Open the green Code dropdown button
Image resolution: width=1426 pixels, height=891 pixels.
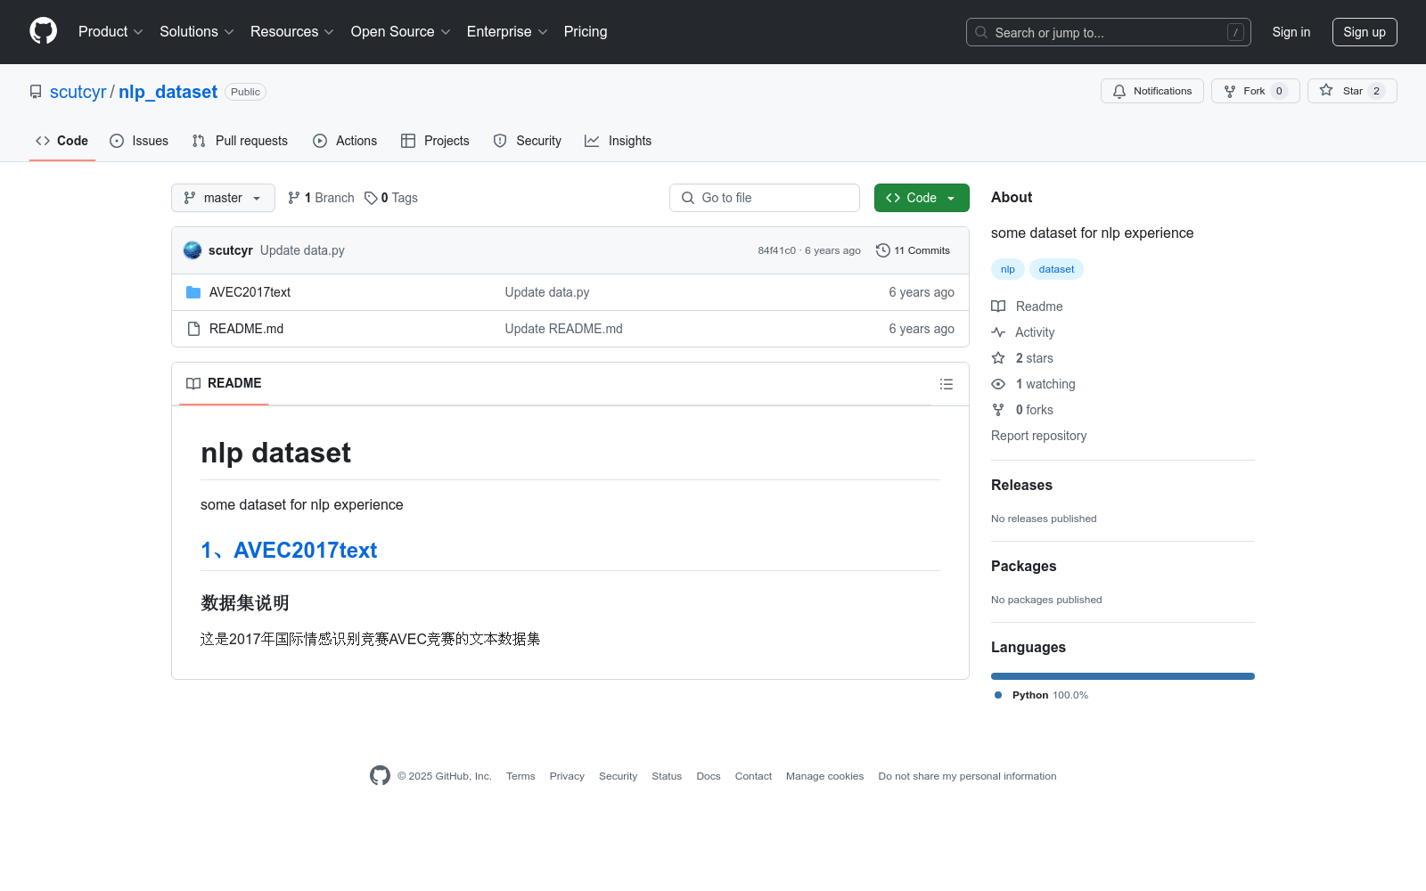point(922,198)
